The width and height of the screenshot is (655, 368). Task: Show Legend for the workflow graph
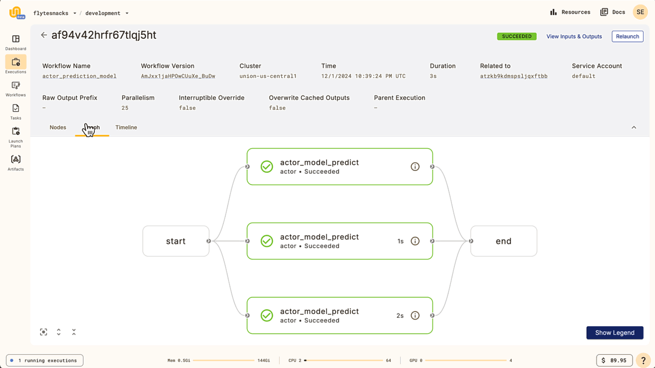[x=615, y=332]
